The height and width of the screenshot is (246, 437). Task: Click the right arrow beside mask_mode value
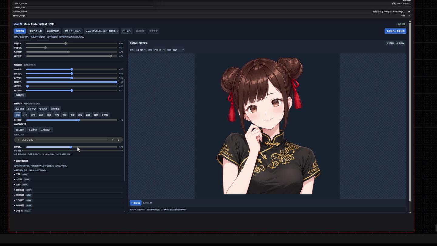[x=409, y=12]
